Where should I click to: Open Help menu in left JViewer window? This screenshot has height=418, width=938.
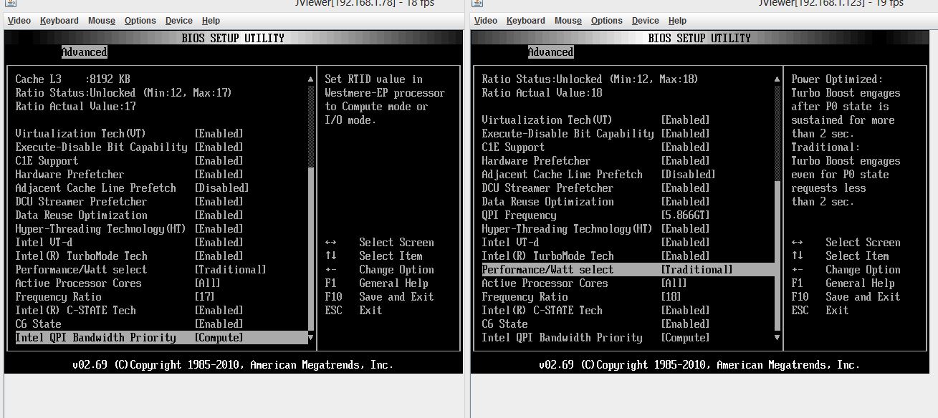coord(211,21)
